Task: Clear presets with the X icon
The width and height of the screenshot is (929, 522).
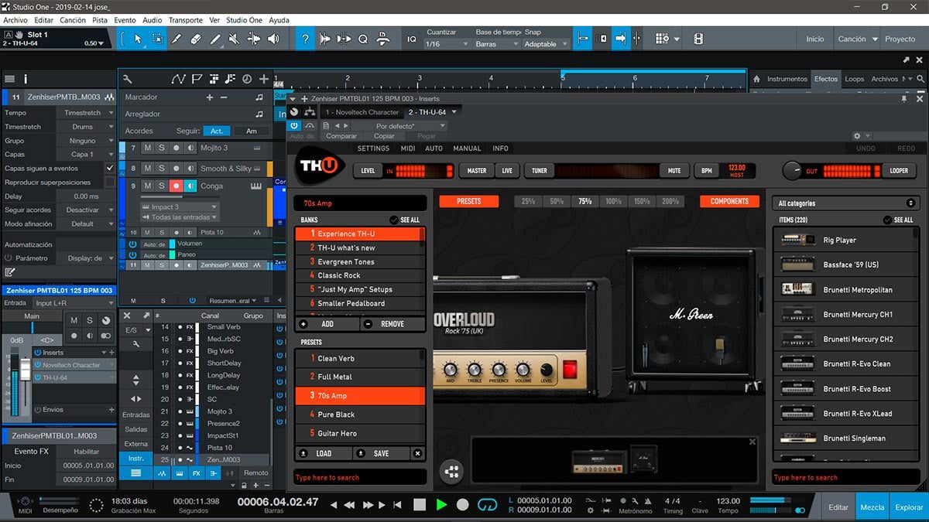Action: click(418, 453)
